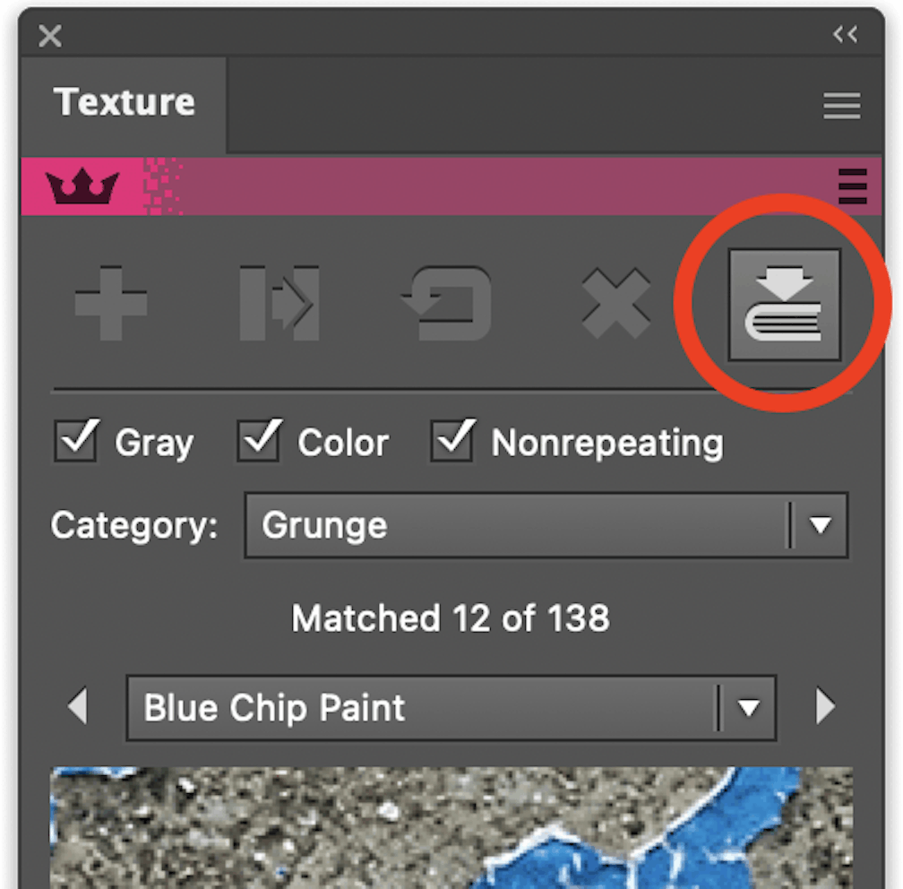Go to the previous texture with the left arrow
The height and width of the screenshot is (889, 903).
77,708
